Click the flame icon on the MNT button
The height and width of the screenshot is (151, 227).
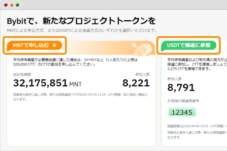pos(54,45)
